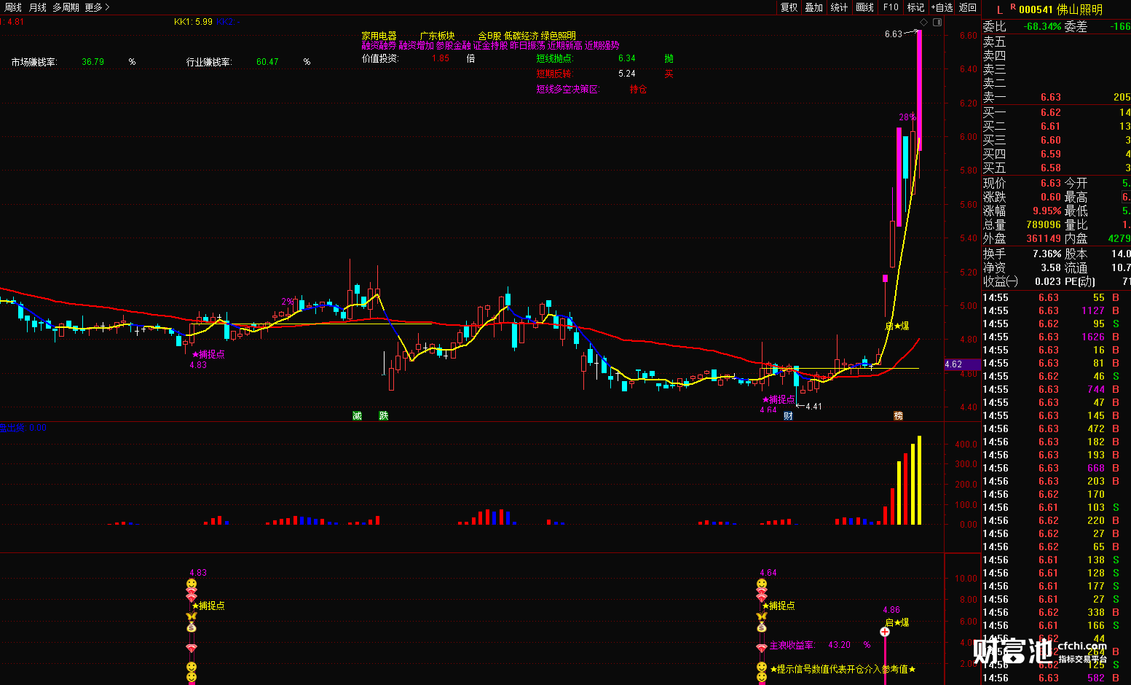Viewport: 1131px width, 685px height.
Task: Click the 市场赚钱率 value 36.79
Action: coord(93,62)
